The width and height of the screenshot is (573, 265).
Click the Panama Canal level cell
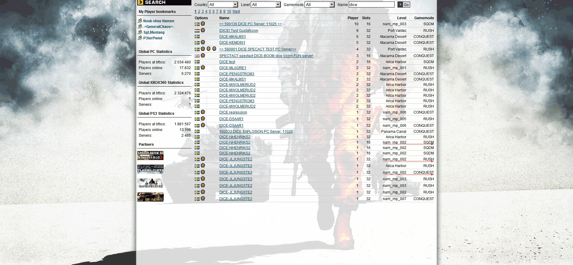tap(394, 132)
